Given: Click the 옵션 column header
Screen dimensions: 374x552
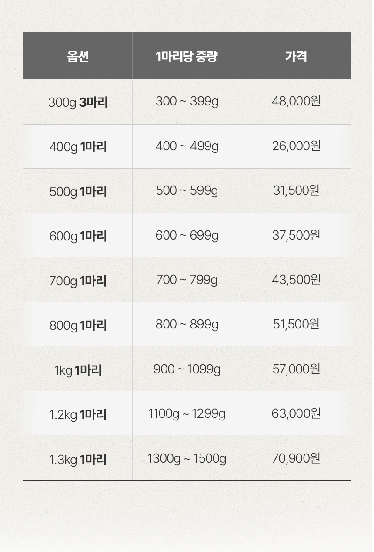Looking at the screenshot, I should [78, 56].
